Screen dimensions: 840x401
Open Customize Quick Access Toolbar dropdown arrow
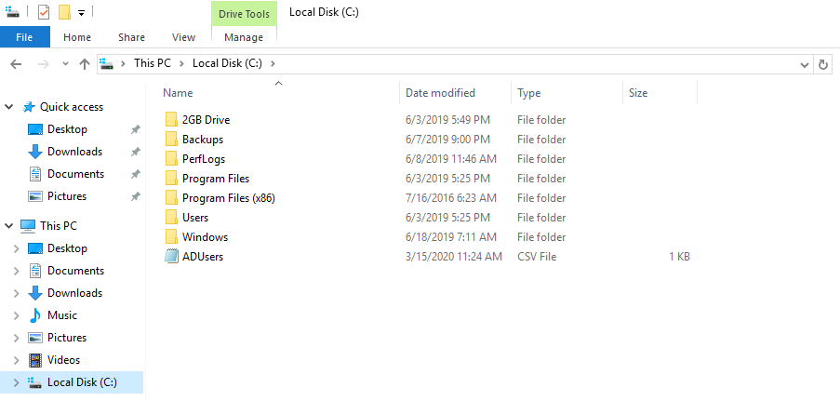click(x=82, y=13)
